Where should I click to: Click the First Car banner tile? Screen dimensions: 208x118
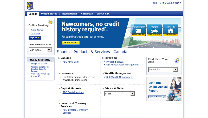coord(154,30)
